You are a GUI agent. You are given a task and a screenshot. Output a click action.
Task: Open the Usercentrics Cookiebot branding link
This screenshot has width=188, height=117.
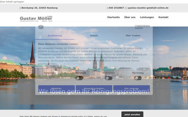click(142, 27)
